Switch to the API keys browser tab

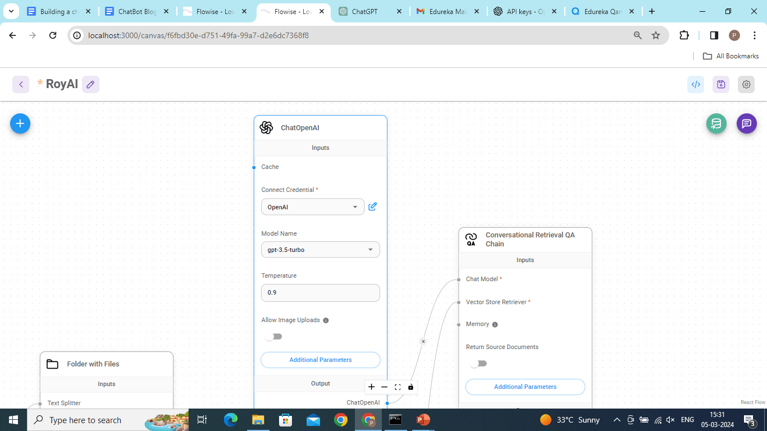click(x=519, y=11)
